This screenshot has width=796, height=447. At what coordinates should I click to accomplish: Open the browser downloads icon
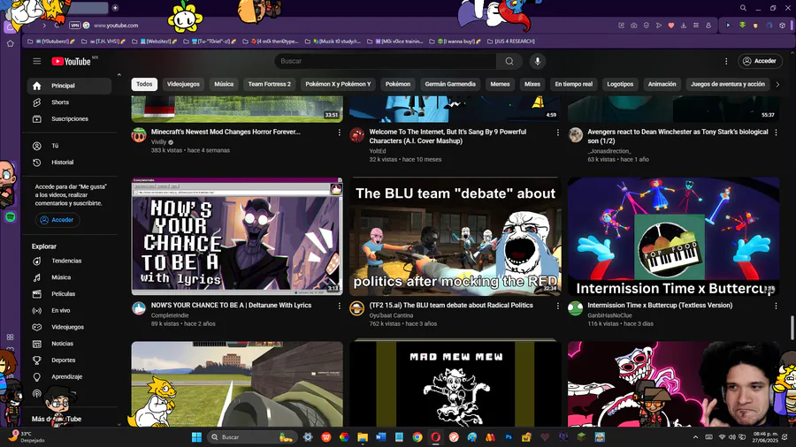coord(684,26)
